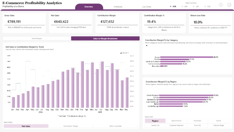Switch to Trend Analysis view

coord(37,38)
